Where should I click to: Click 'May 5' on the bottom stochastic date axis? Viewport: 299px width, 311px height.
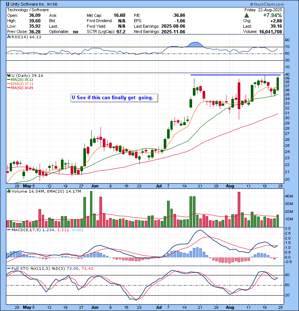pos(29,307)
